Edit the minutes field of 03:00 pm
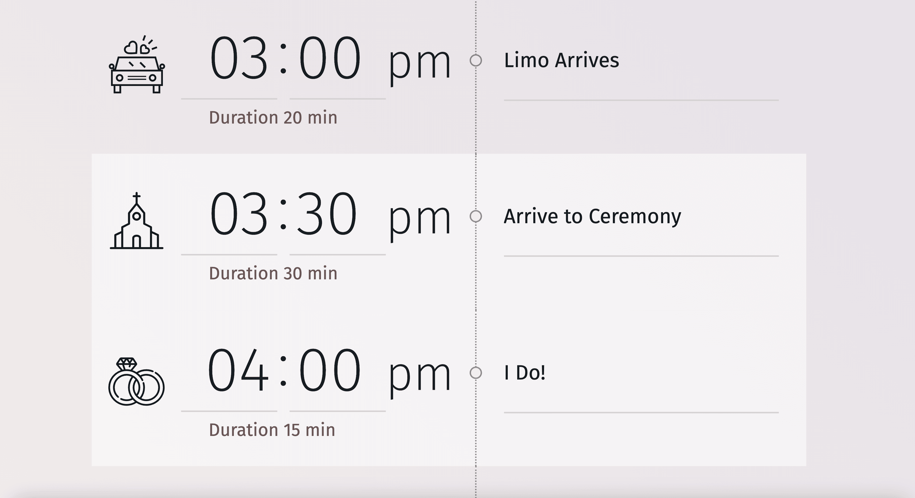This screenshot has width=915, height=498. coord(330,59)
